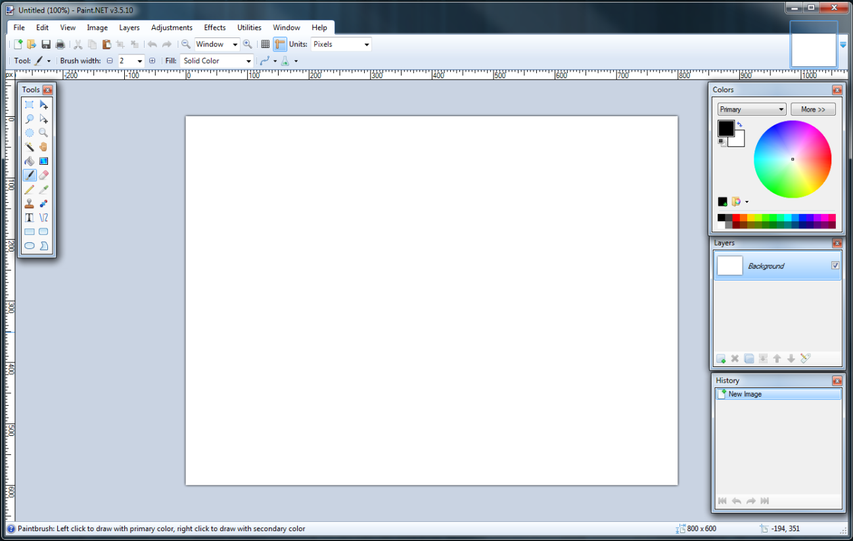Reset colors to black and white
The height and width of the screenshot is (541, 853).
pyautogui.click(x=722, y=141)
